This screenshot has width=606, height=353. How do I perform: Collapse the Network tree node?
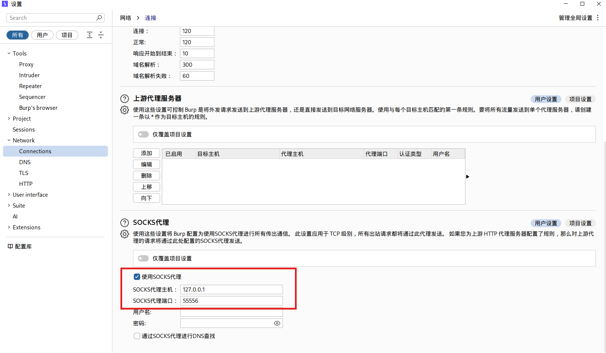(x=9, y=140)
